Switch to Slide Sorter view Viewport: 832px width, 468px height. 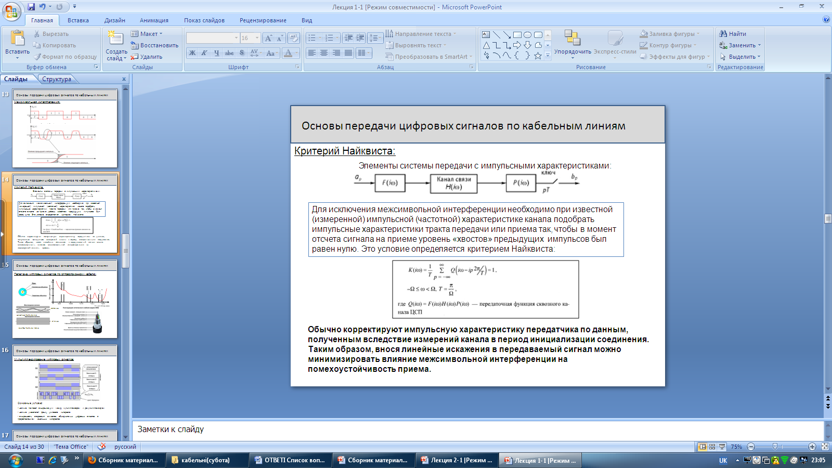click(712, 447)
